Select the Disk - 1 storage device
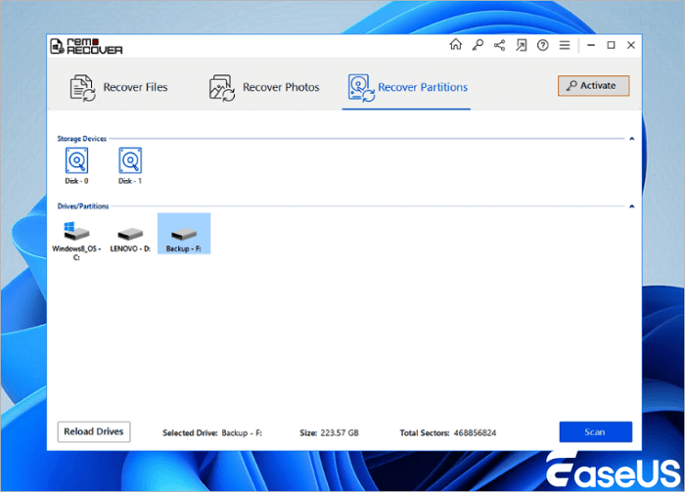 [x=130, y=166]
